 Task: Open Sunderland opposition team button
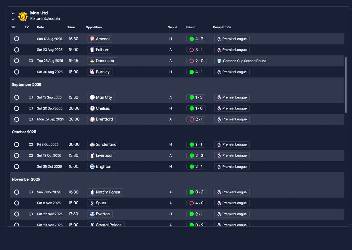pyautogui.click(x=103, y=144)
